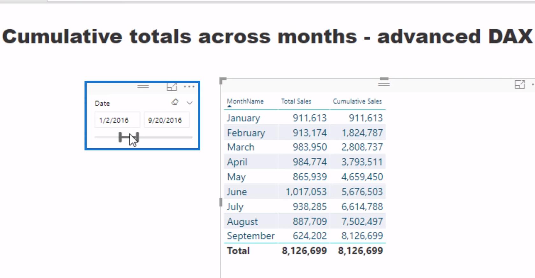535x278 pixels.
Task: Select the August row label
Action: [x=242, y=221]
